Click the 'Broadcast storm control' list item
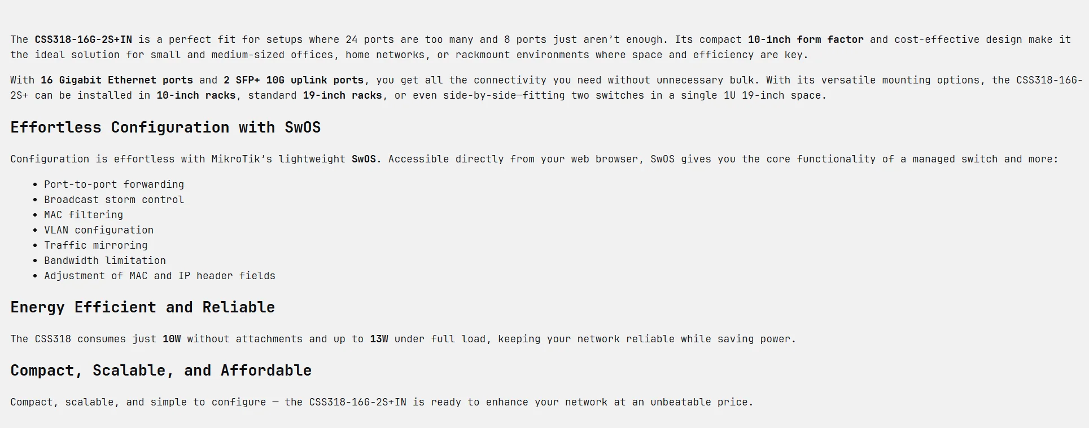Image resolution: width=1089 pixels, height=428 pixels. 114,200
